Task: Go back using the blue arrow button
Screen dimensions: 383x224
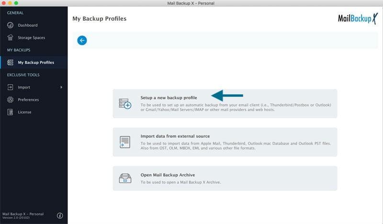Action: (82, 40)
